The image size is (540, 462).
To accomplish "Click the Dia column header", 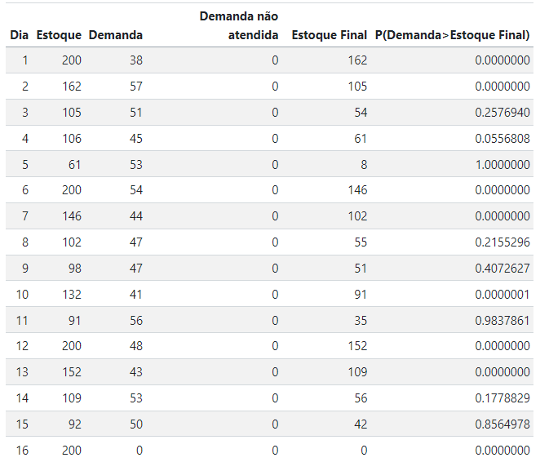I will pos(20,35).
